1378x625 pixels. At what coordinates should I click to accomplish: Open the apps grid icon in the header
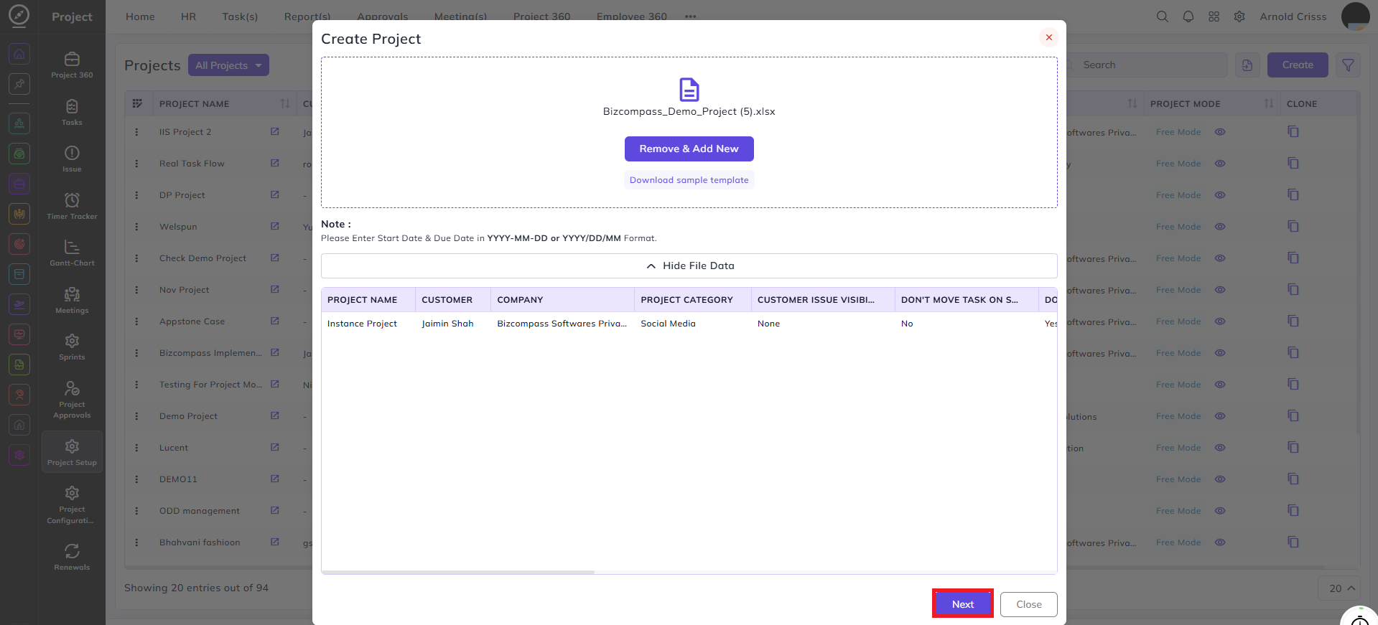pos(1214,17)
